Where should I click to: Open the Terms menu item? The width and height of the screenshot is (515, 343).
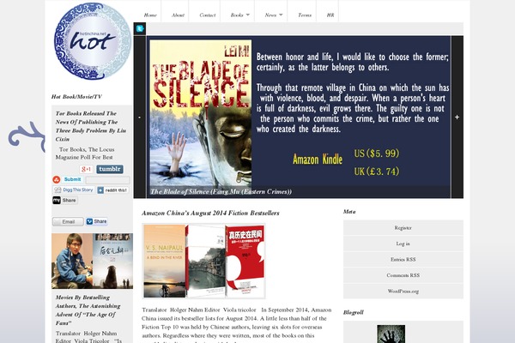[x=305, y=15]
